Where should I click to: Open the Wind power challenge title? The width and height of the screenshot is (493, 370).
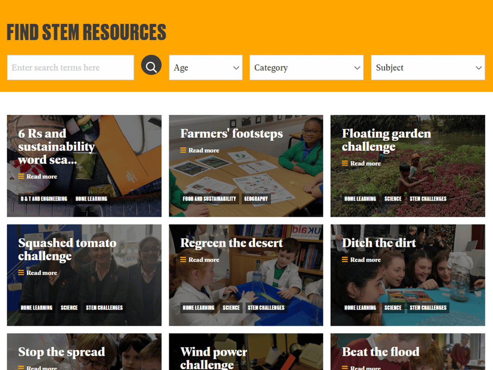(x=214, y=358)
